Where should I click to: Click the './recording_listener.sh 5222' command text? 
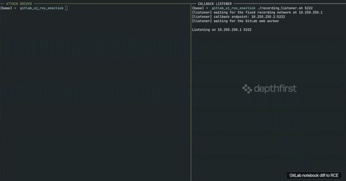click(x=285, y=8)
